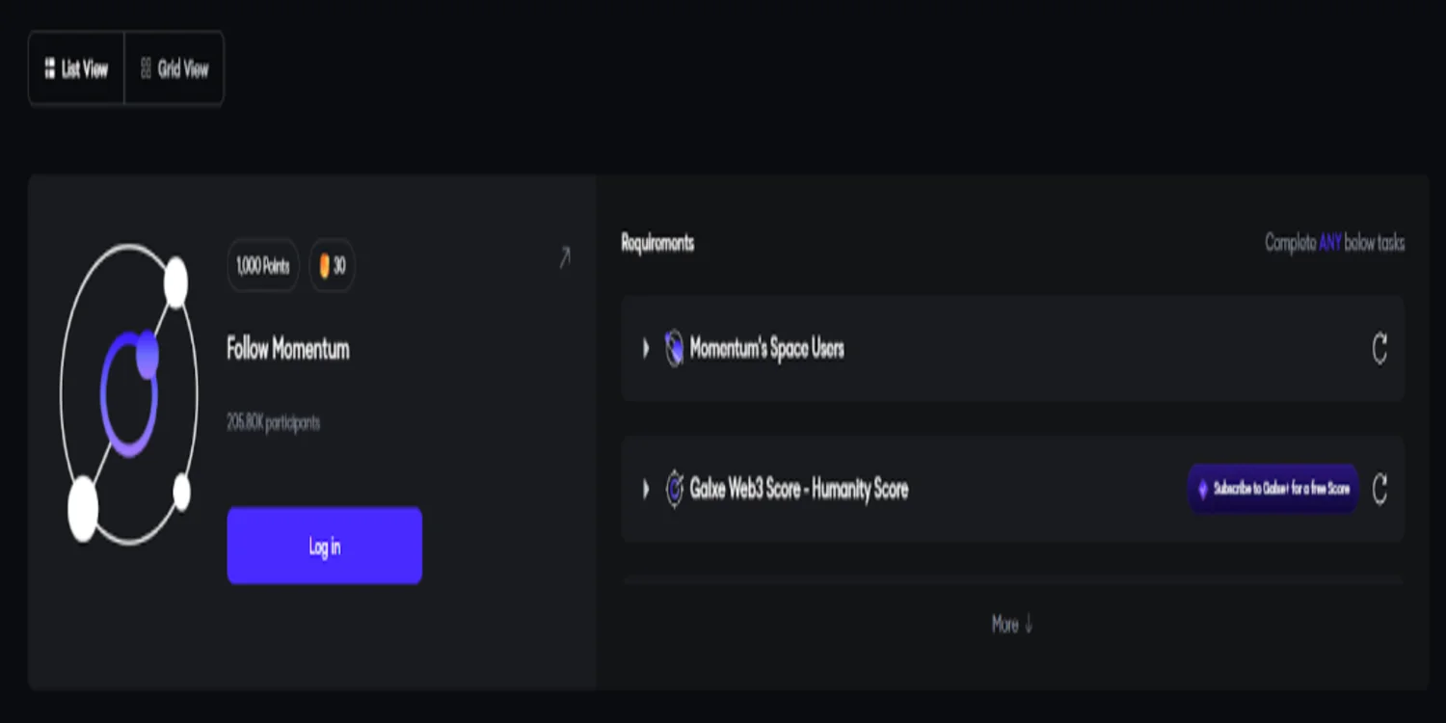Click Subscribe to Galxe+ for a free Score
This screenshot has width=1446, height=723.
(1273, 489)
